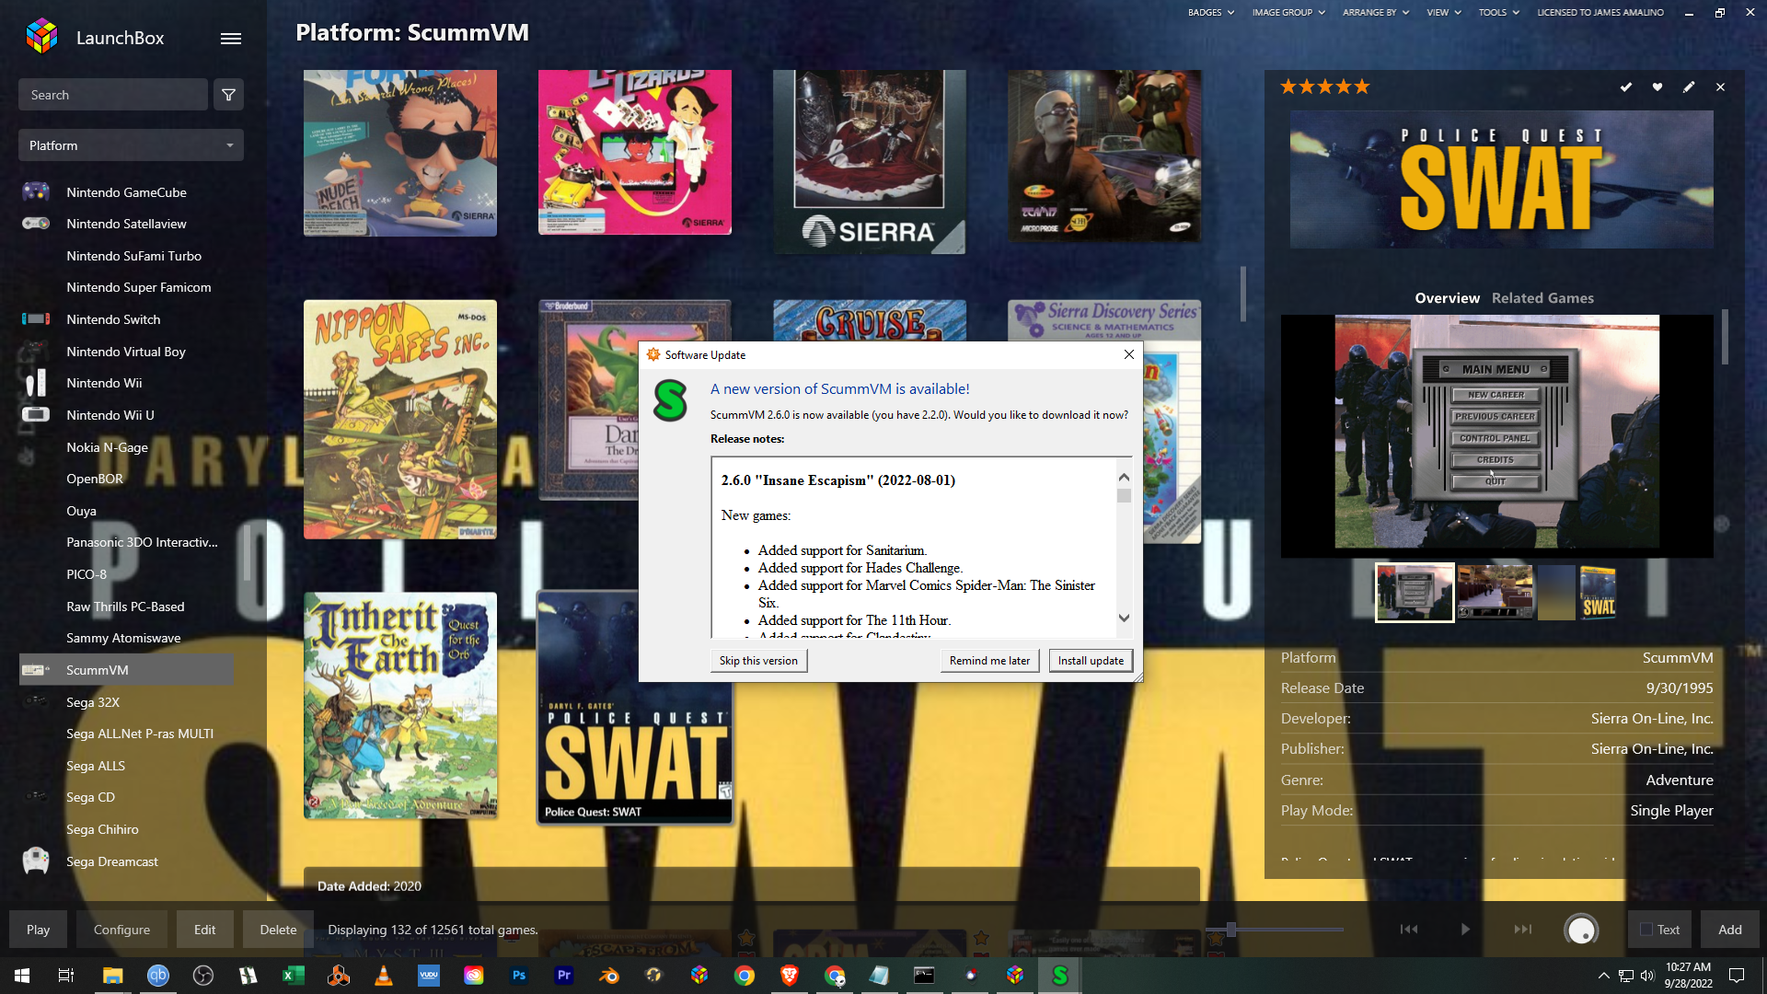1767x994 pixels.
Task: Adjust the image size slider
Action: click(x=1230, y=930)
